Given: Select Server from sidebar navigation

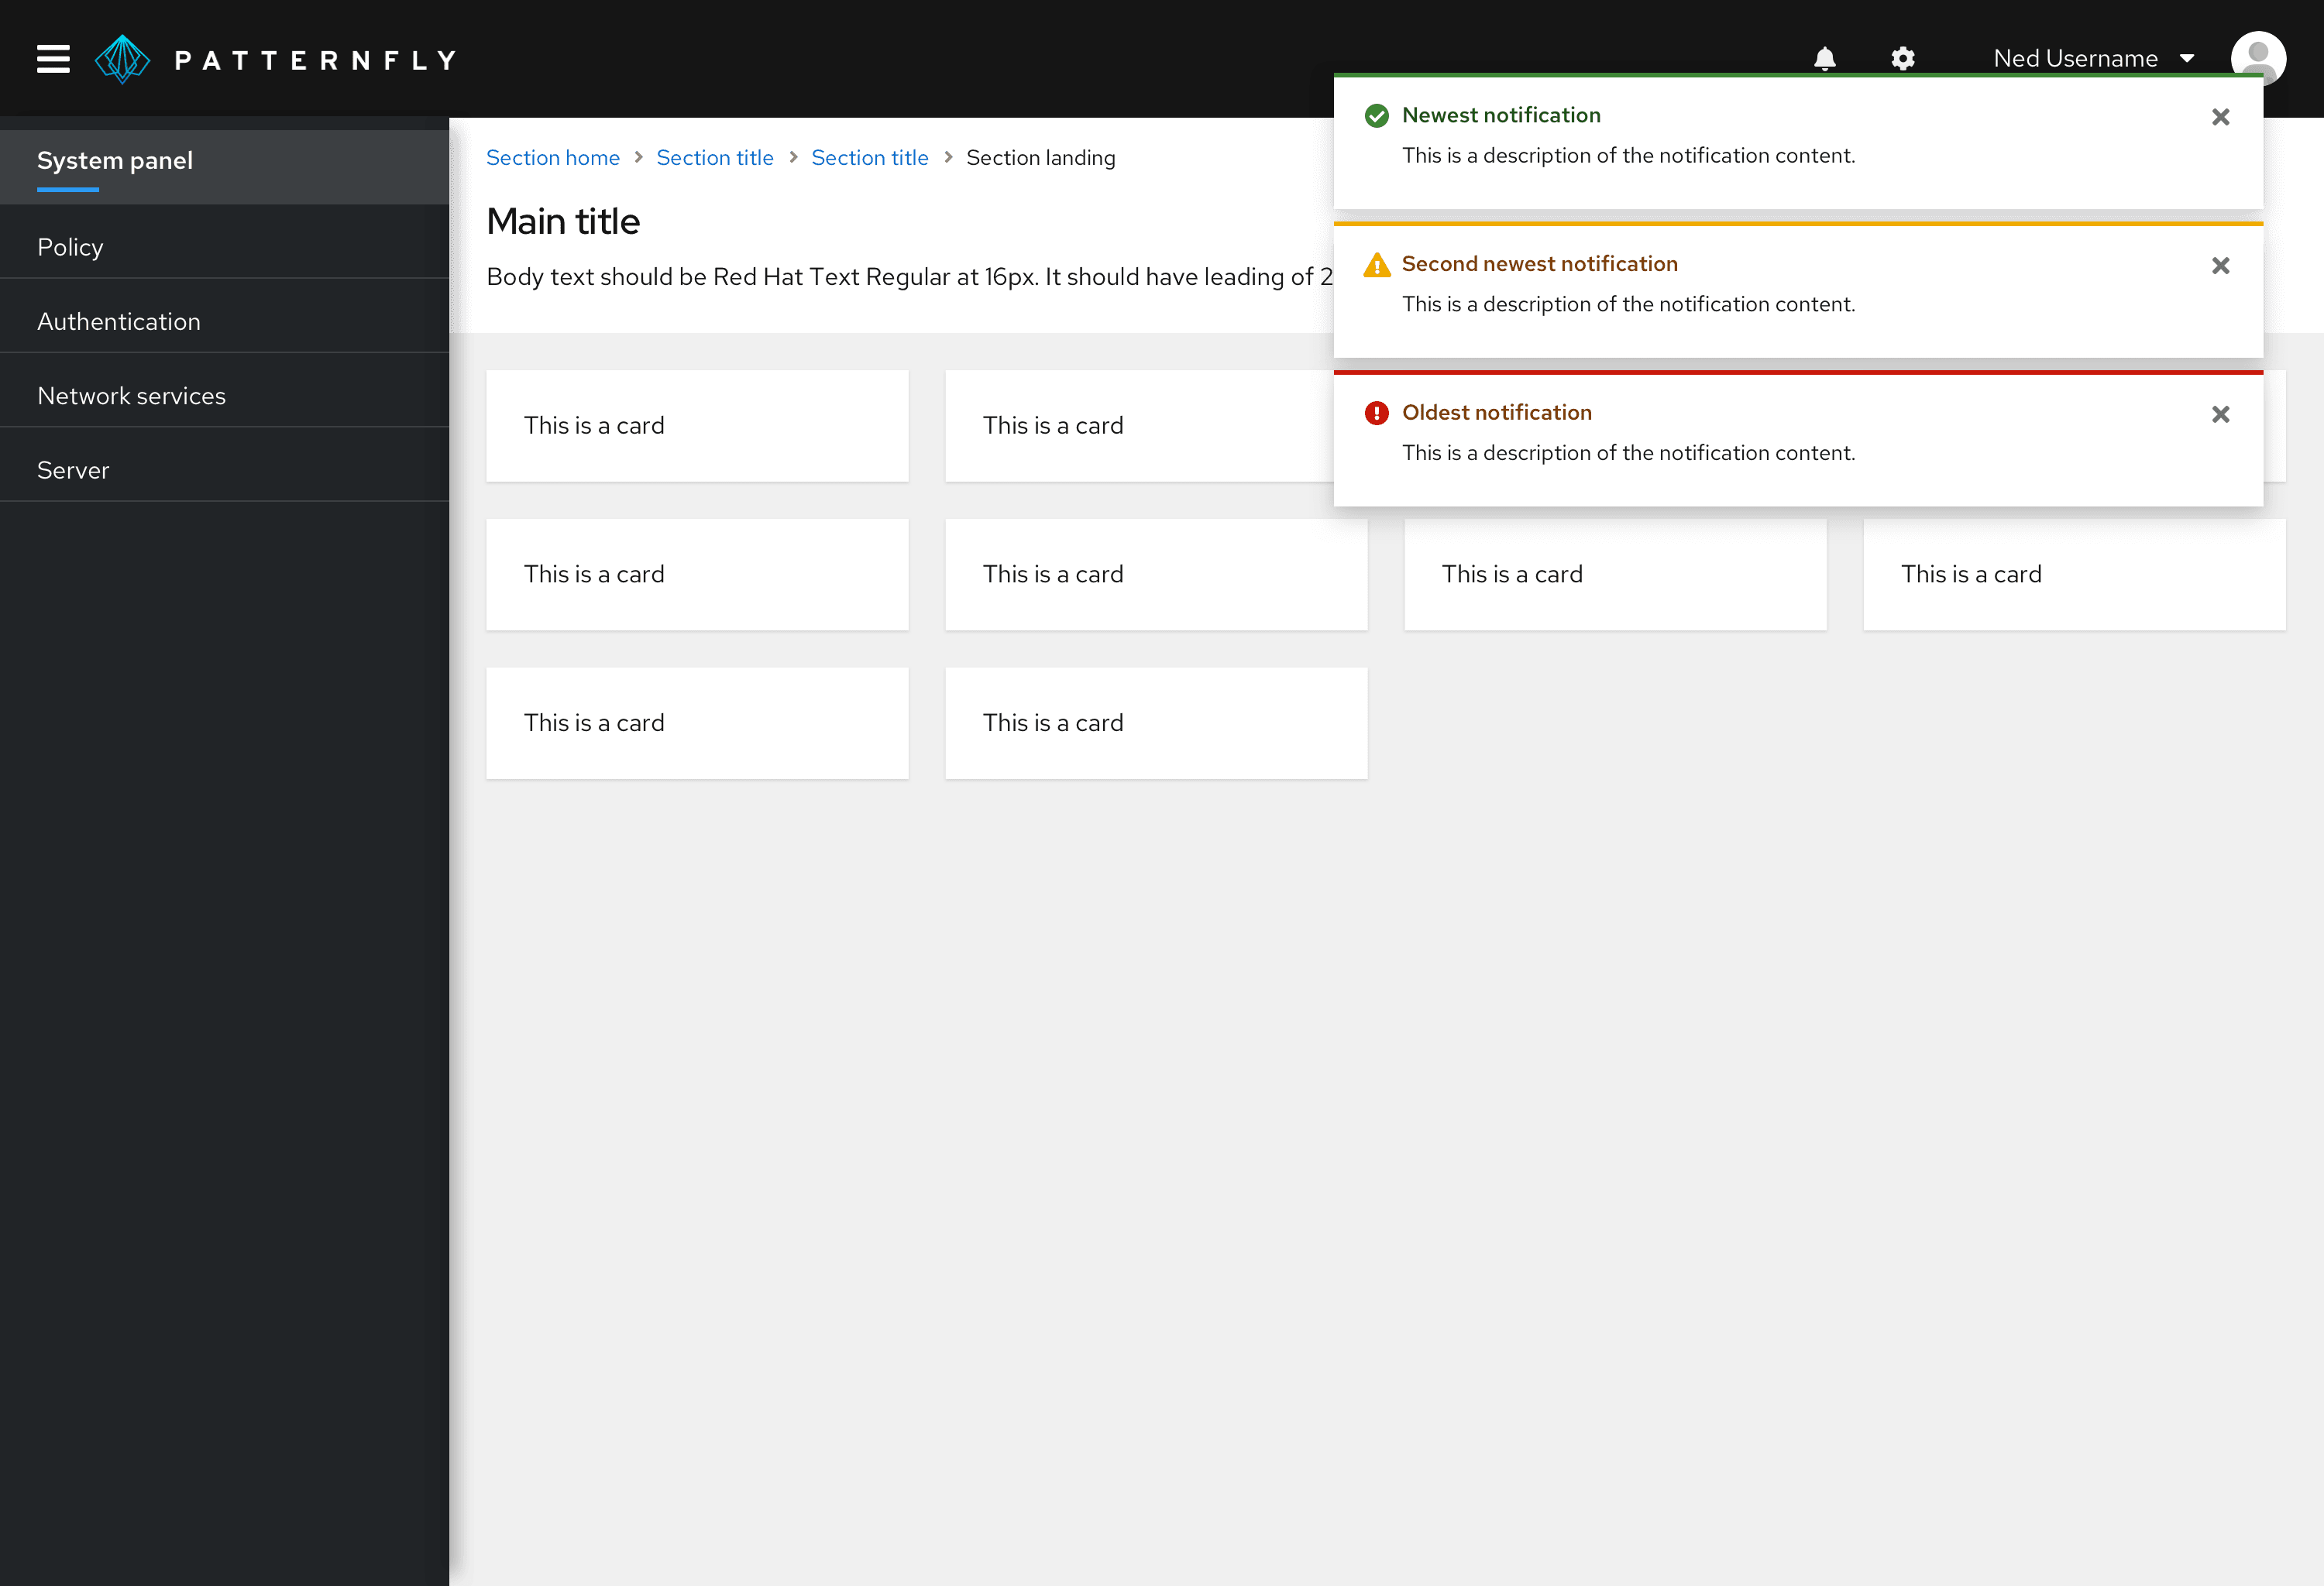Looking at the screenshot, I should point(72,468).
